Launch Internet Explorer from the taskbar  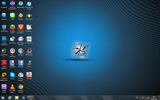click(x=10, y=98)
